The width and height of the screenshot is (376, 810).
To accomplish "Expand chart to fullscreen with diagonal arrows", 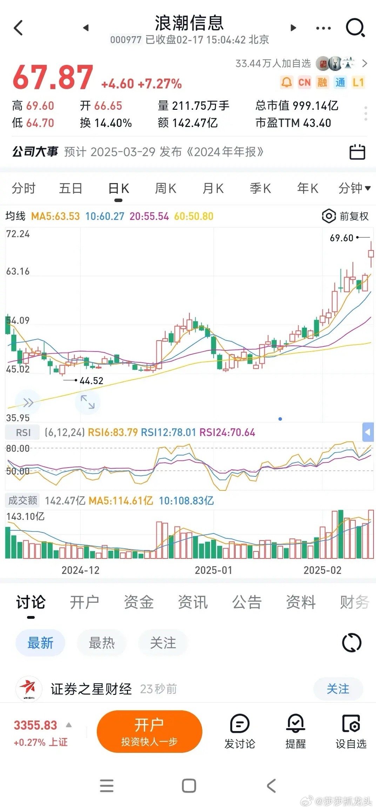I will (88, 402).
